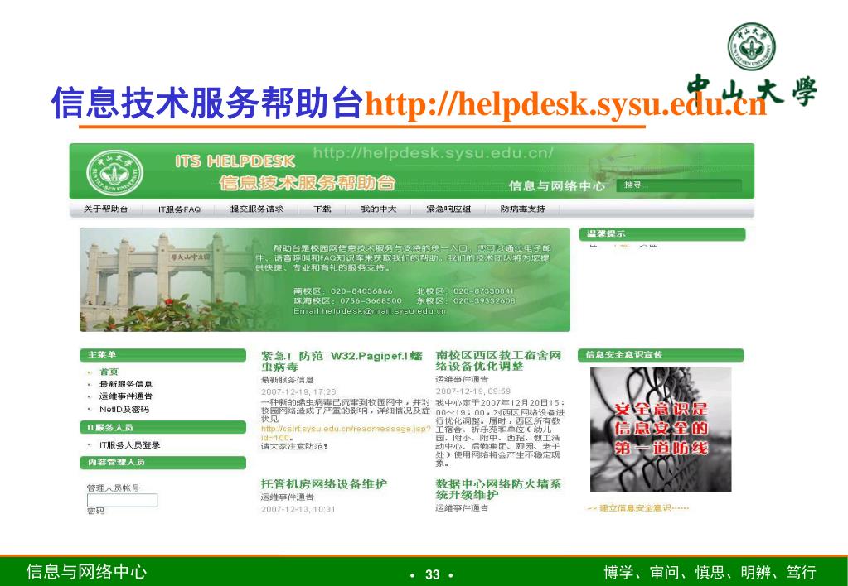Select 防病毒支持 in navigation bar
This screenshot has width=848, height=586.
[x=522, y=209]
